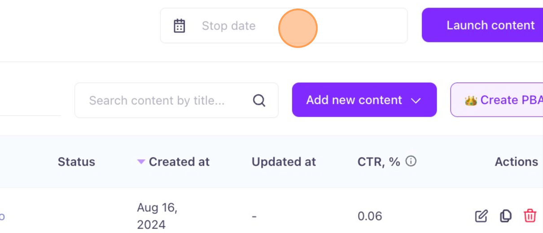Sort by the Status column header

click(x=76, y=162)
